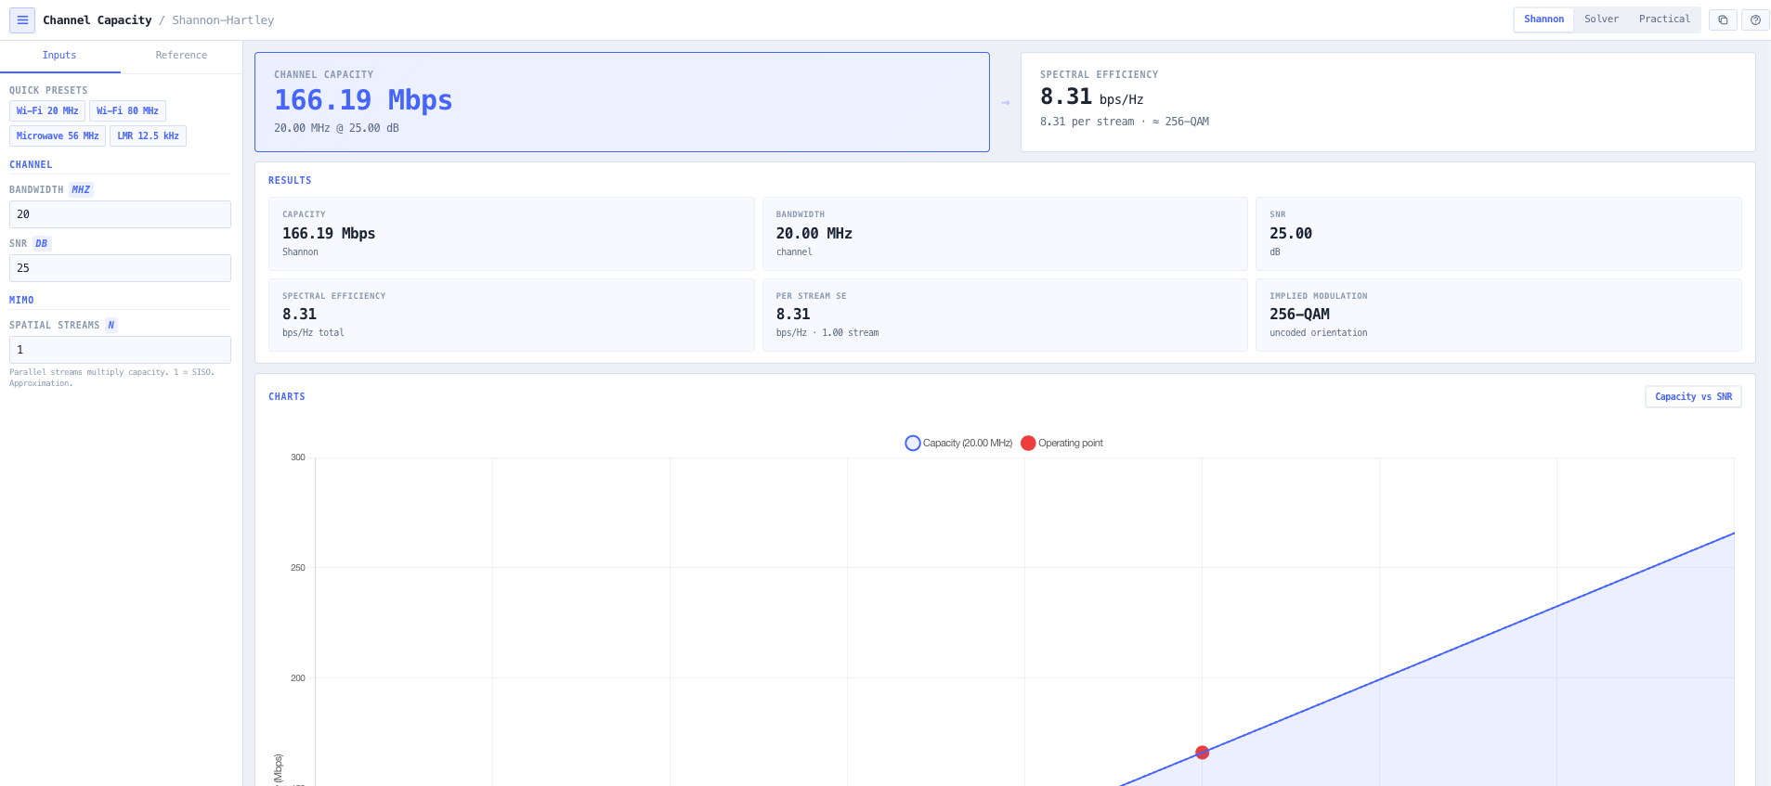This screenshot has height=786, width=1771.
Task: Apply the Wi-Fi 20 MHz preset
Action: point(47,110)
